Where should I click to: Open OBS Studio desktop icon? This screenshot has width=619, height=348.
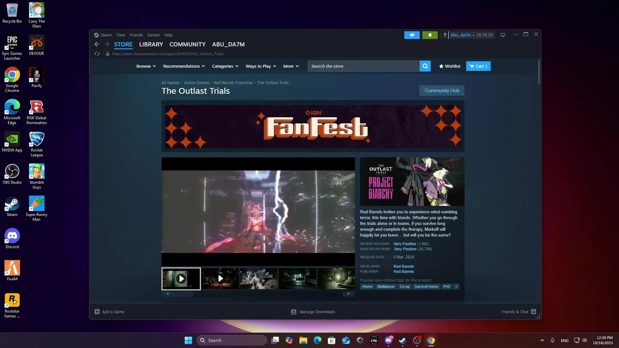(12, 174)
